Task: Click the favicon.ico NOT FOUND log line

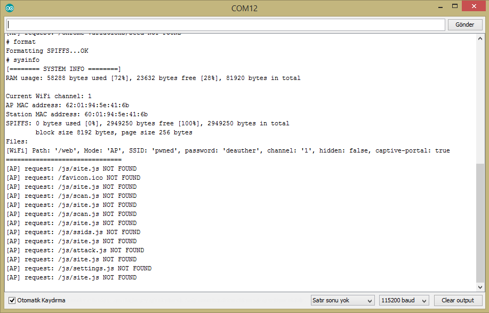Action: (75, 178)
